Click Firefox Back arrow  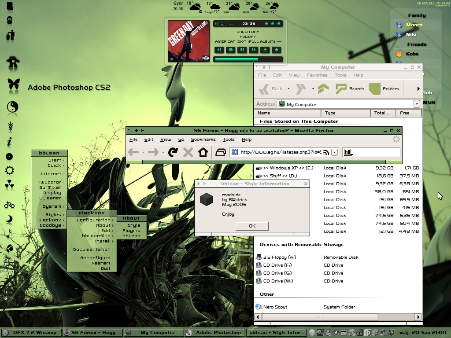coord(133,152)
